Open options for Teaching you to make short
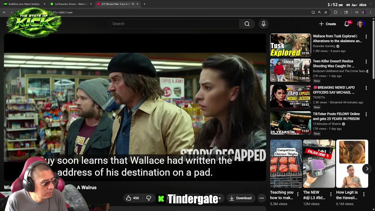 point(298,194)
